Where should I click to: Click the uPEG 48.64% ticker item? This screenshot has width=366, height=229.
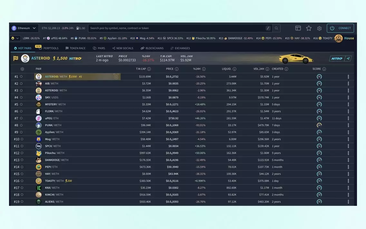(x=55, y=38)
